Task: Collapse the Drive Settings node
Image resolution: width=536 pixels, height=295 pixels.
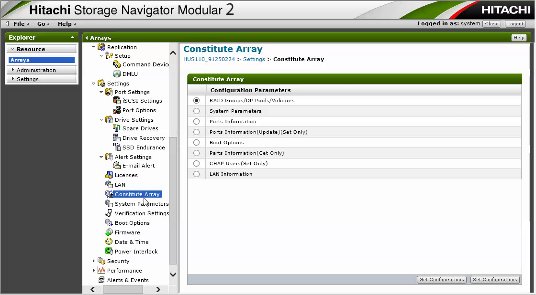Action: click(x=101, y=120)
